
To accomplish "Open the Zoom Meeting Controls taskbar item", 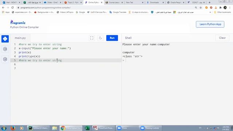I will pyautogui.click(x=150, y=128).
